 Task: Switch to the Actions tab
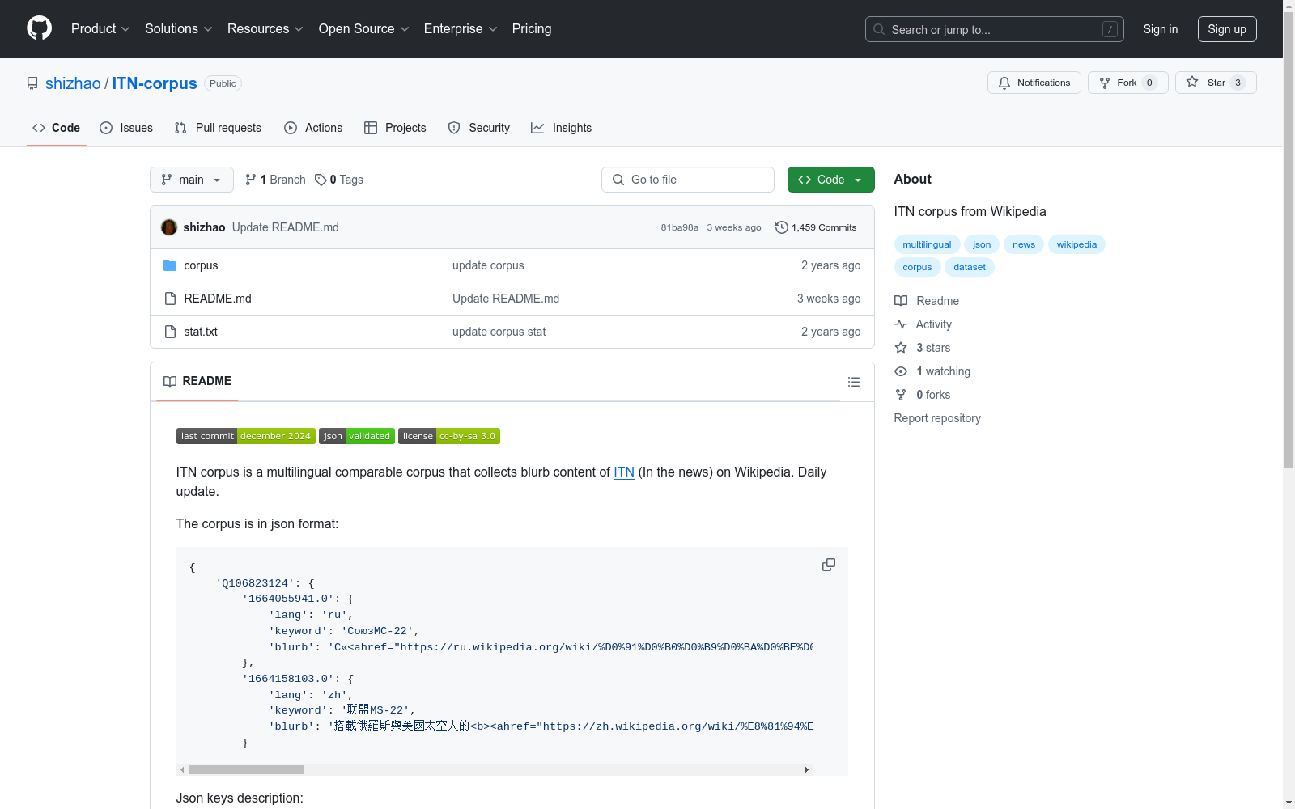tap(313, 128)
